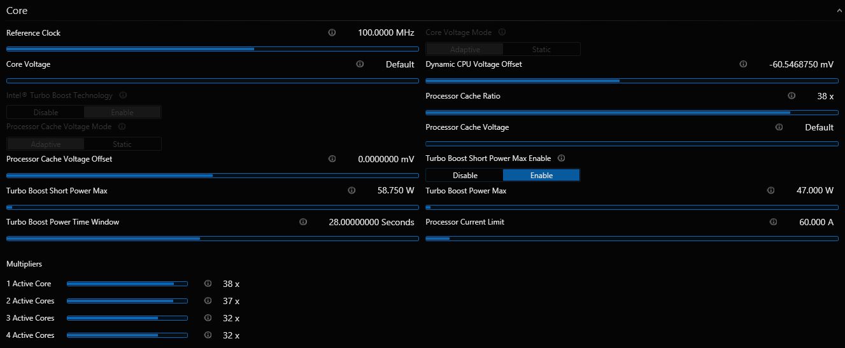
Task: Click the 2 Active Cores multiplier slider
Action: [127, 301]
